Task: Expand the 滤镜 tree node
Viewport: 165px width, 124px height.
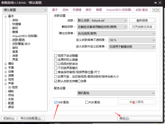Action: (6, 76)
